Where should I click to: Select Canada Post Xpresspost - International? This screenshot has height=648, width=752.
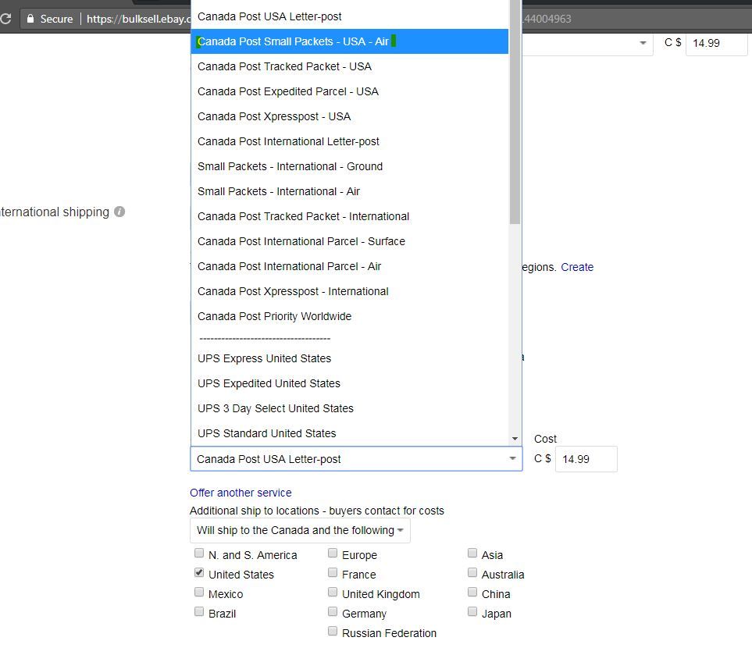[x=350, y=290]
